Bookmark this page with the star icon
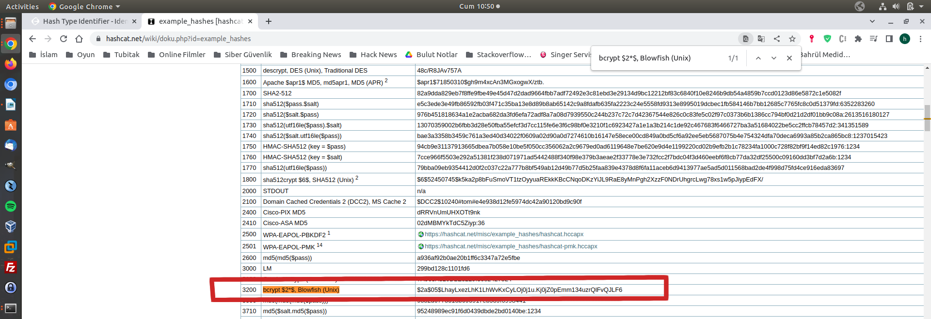931x319 pixels. (x=792, y=39)
